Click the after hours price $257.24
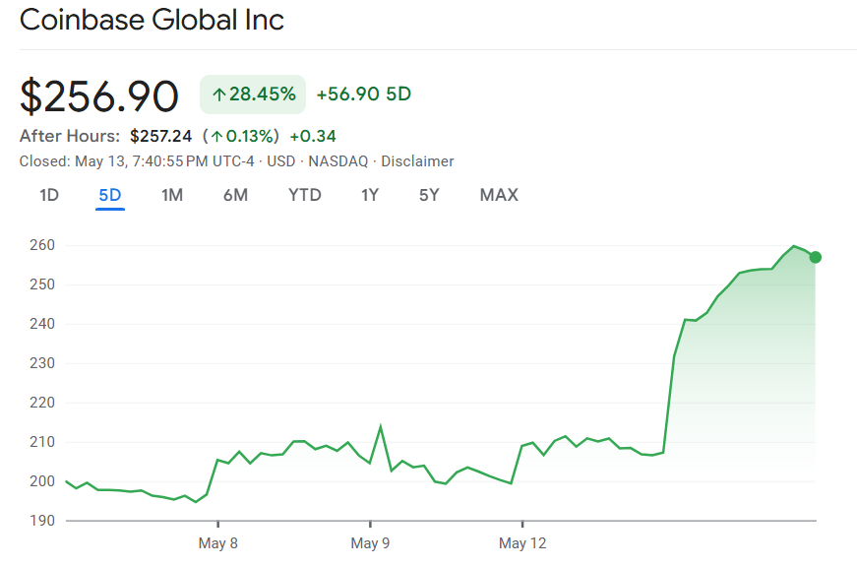 coord(161,136)
